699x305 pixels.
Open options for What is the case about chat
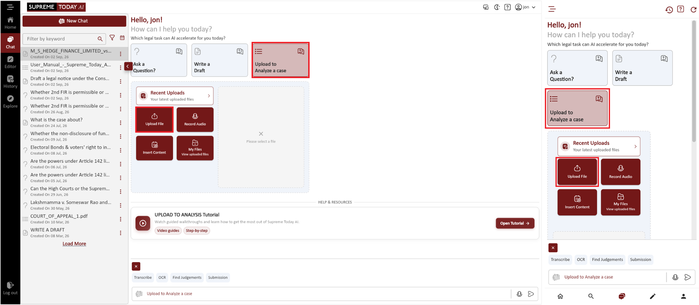pyautogui.click(x=120, y=123)
